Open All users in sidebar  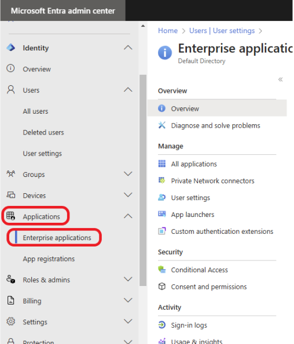coord(35,111)
